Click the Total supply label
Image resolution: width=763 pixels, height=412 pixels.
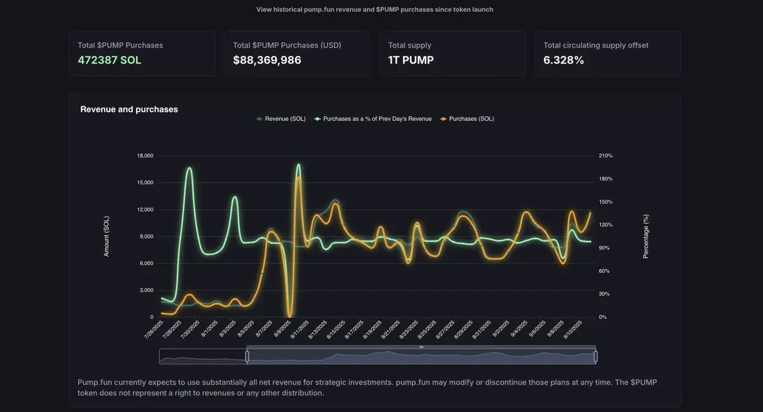tap(409, 45)
